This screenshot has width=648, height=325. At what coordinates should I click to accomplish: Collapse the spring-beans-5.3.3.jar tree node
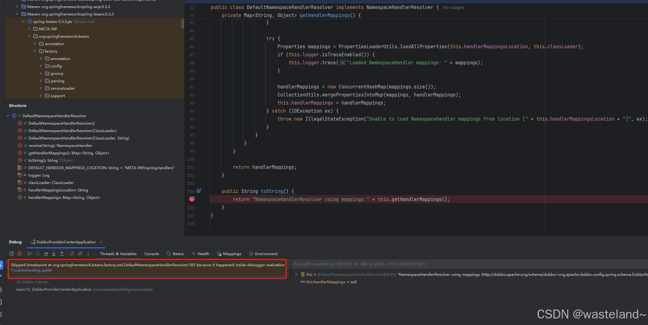point(24,21)
